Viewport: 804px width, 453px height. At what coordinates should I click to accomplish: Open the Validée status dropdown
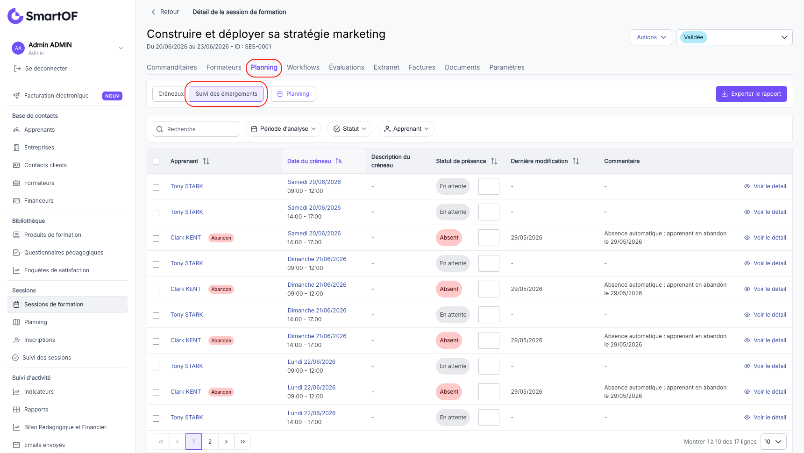(734, 37)
